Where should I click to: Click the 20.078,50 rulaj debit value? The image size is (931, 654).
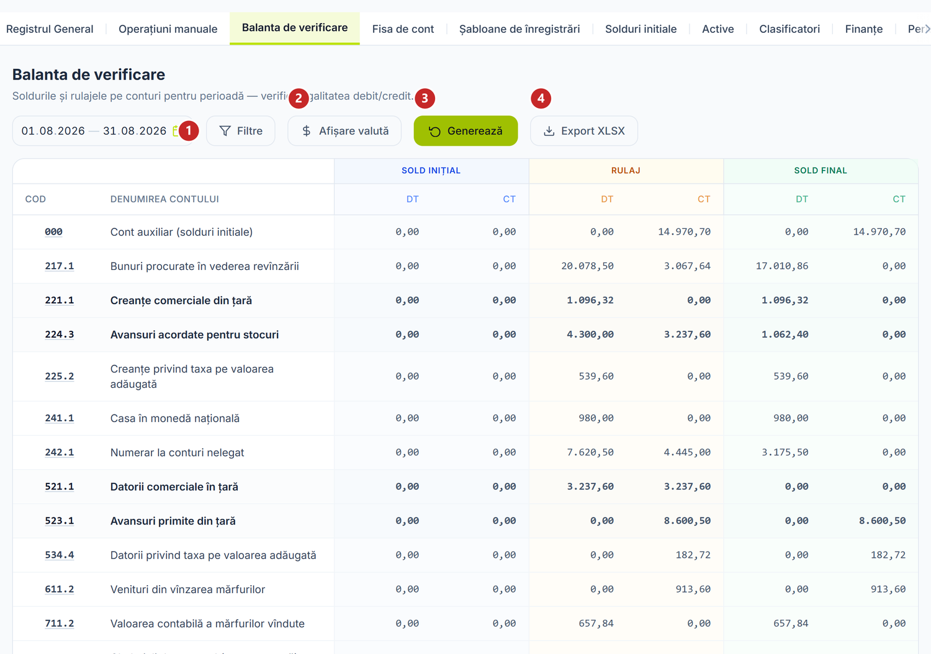pos(587,266)
